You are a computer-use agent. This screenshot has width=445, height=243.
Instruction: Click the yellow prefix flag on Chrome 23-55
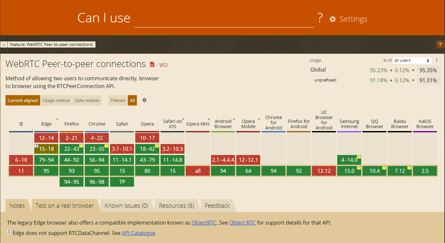click(x=106, y=146)
